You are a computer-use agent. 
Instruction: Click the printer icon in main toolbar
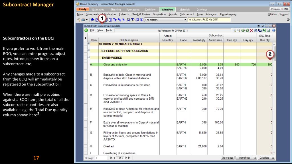(x=137, y=20)
